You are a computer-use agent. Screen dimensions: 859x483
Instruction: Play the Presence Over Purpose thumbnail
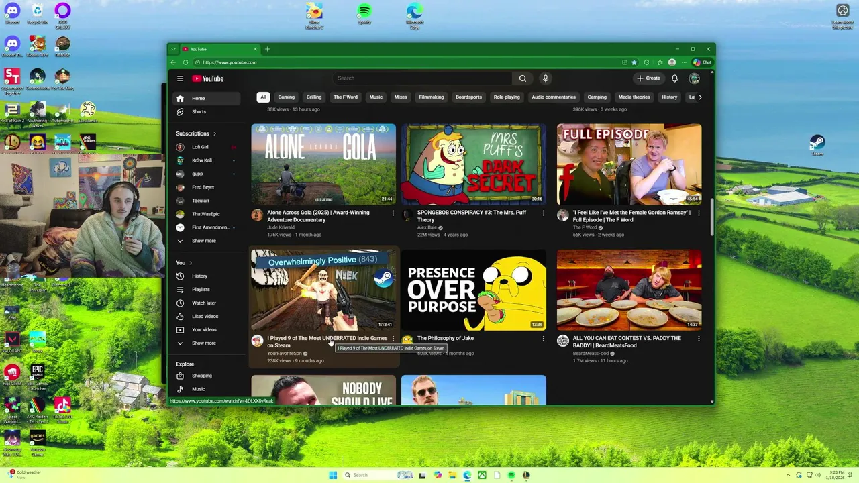[x=474, y=290]
